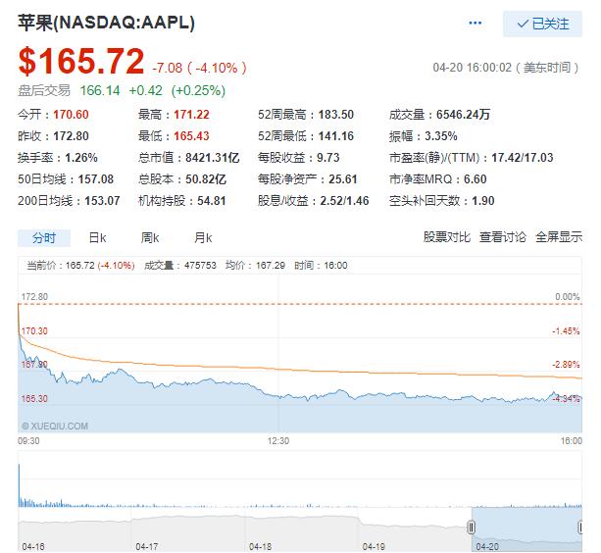Open the three-dot more options menu
This screenshot has height=553, width=601.
pyautogui.click(x=475, y=24)
